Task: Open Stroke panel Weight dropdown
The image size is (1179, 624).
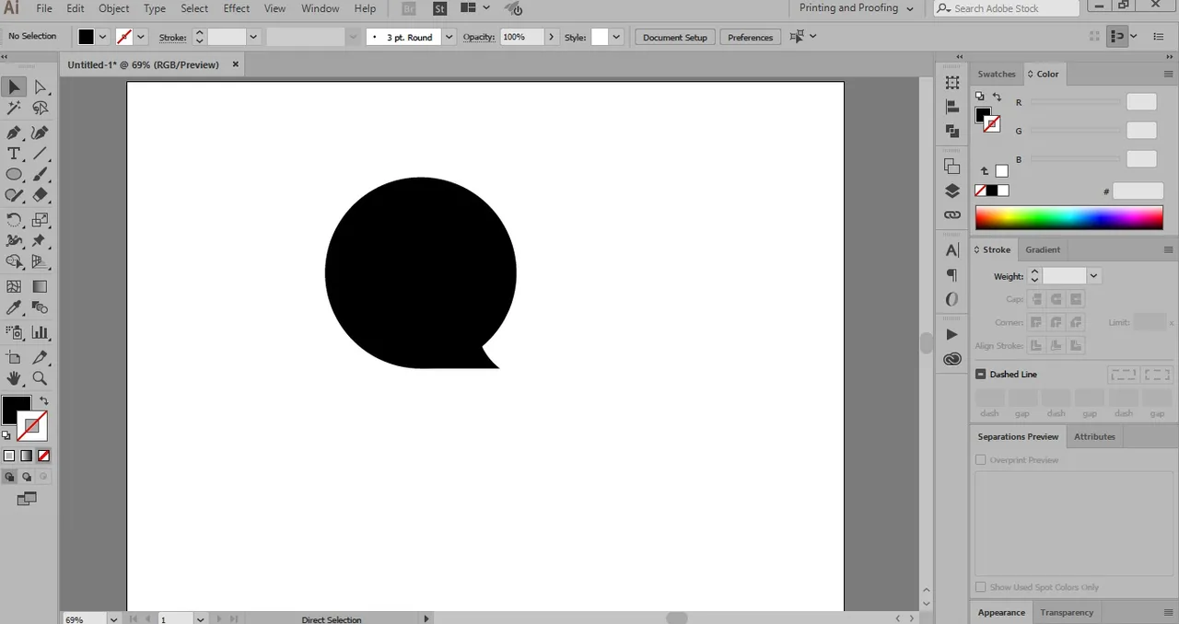Action: pos(1093,276)
